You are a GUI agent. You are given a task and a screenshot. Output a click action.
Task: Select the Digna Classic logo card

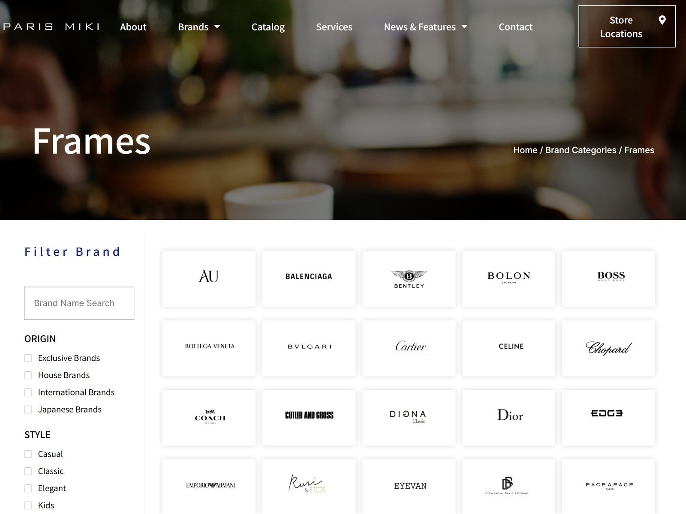409,418
